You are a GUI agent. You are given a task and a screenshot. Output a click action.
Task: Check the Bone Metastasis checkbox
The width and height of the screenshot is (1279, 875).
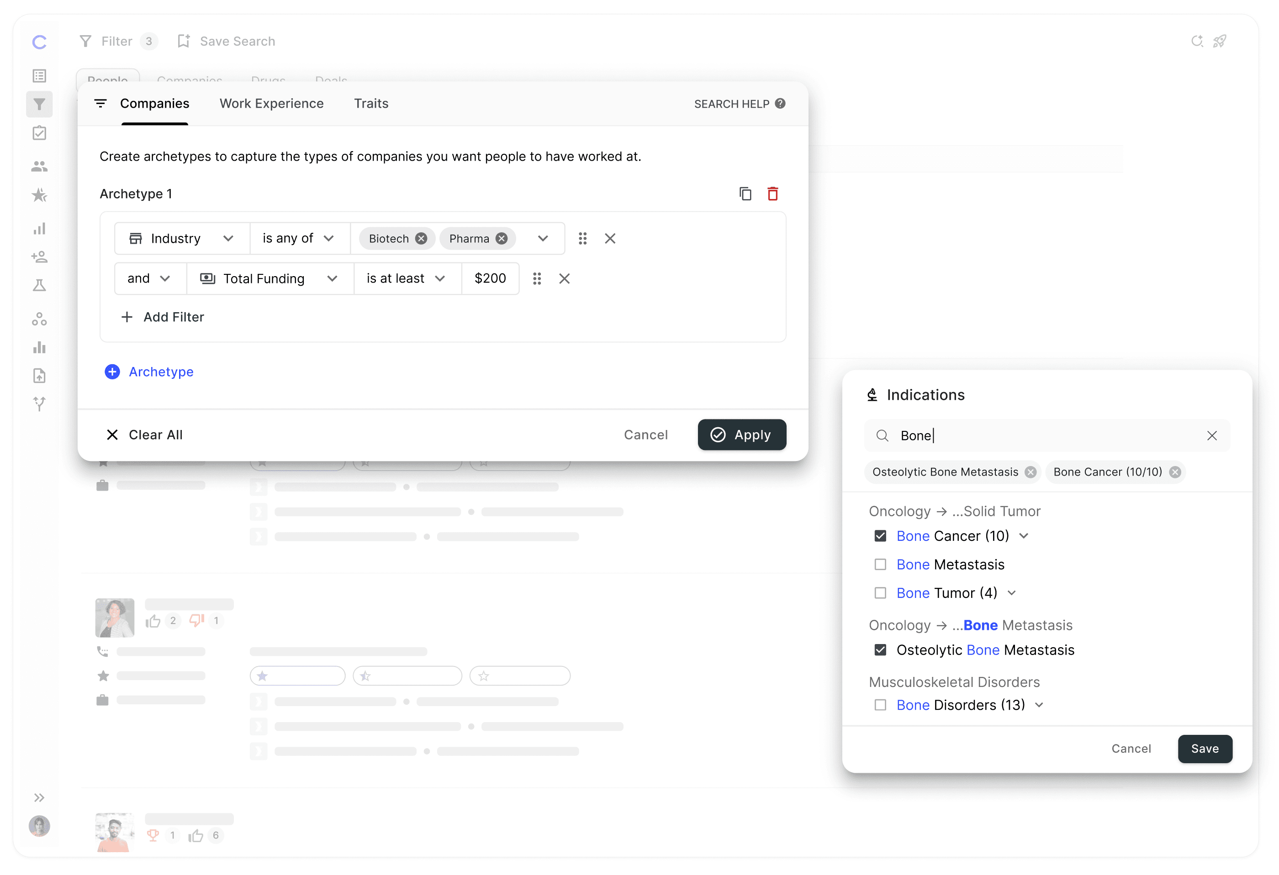click(x=880, y=564)
